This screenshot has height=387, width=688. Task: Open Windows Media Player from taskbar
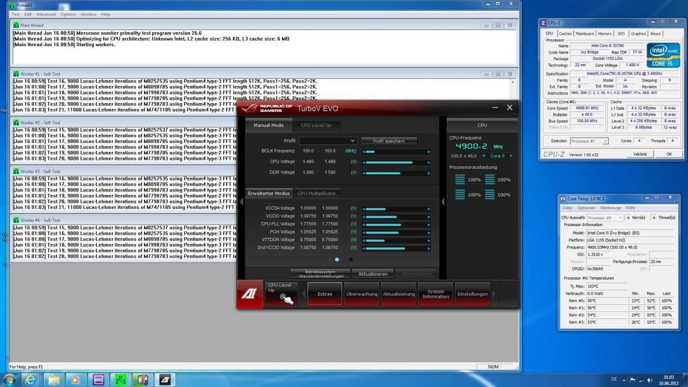[75, 380]
